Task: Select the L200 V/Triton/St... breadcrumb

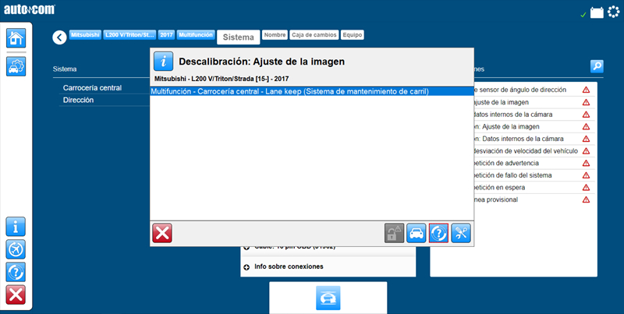Action: point(129,35)
